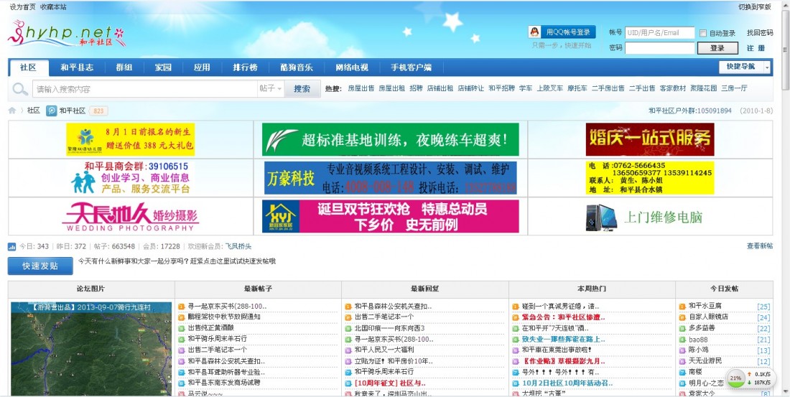Click the 用QQ帐号登录 button
The height and width of the screenshot is (397, 790).
562,32
